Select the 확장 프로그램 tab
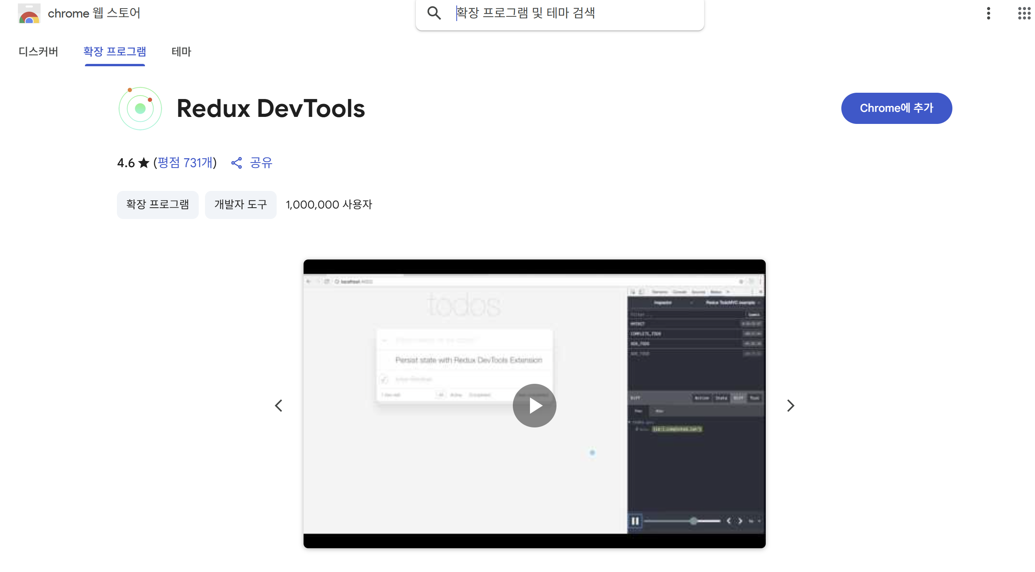Screen dimensions: 1035x572 click(x=115, y=51)
